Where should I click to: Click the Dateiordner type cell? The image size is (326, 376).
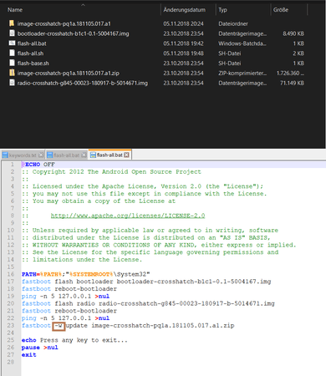pyautogui.click(x=233, y=23)
